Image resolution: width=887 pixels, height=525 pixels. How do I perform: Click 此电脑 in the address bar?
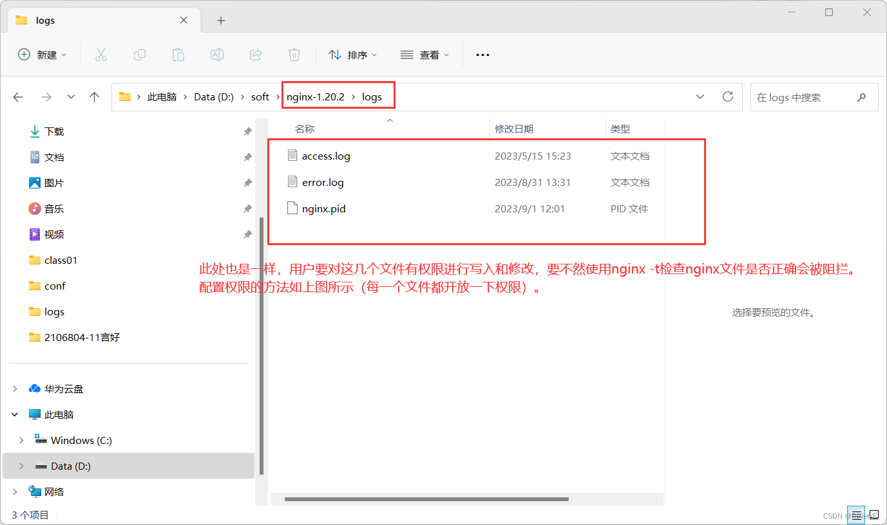click(x=162, y=97)
